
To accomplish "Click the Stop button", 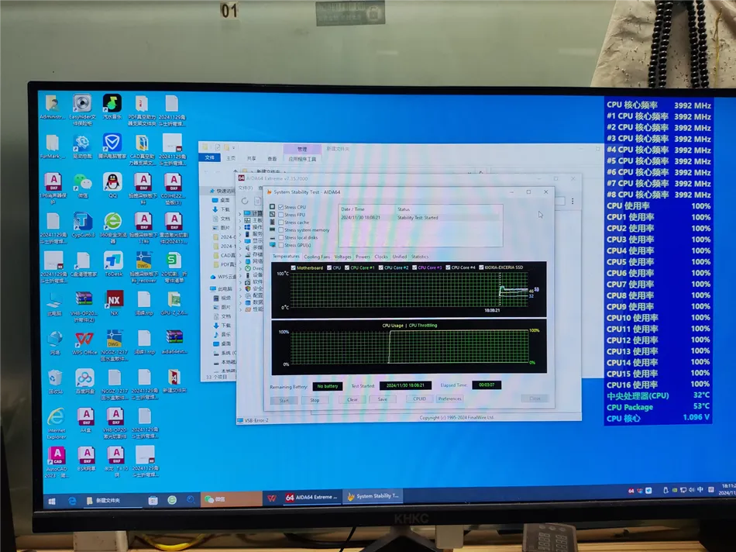I will coord(315,400).
